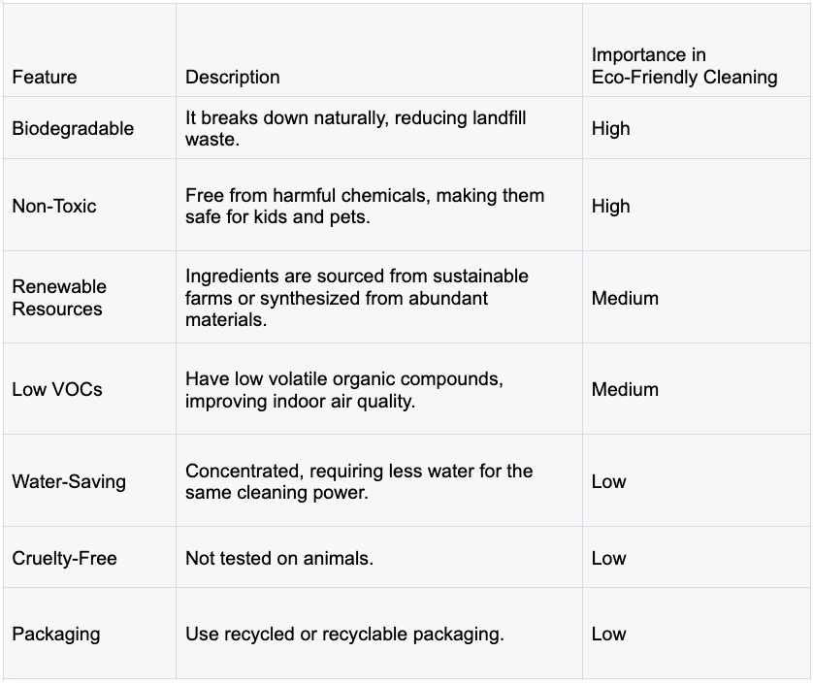Select the Packaging feature cell

pos(89,634)
